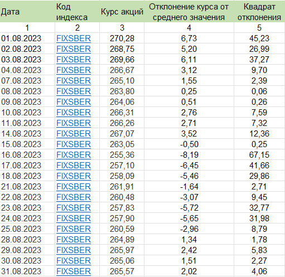The width and height of the screenshot is (285, 277).
Task: Select the squared deviation cell 4,06
Action: [x=259, y=271]
